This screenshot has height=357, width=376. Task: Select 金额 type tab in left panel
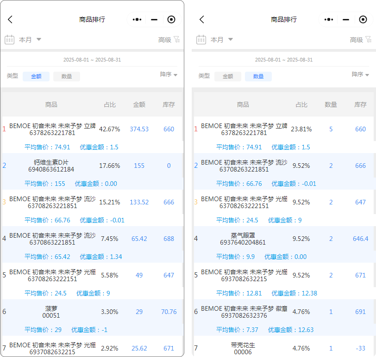(36, 76)
